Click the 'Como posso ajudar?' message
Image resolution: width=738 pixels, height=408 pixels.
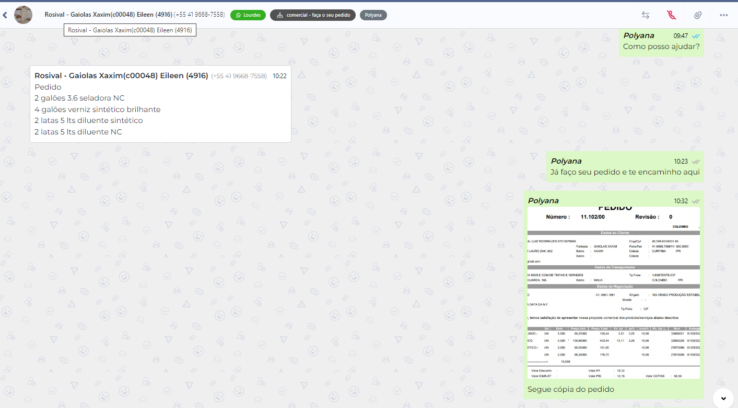point(661,47)
